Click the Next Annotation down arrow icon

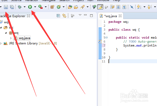(139, 7)
